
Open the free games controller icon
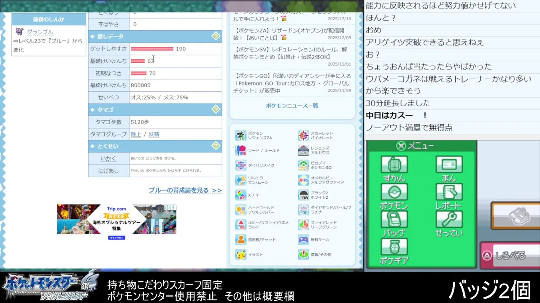pyautogui.click(x=303, y=239)
